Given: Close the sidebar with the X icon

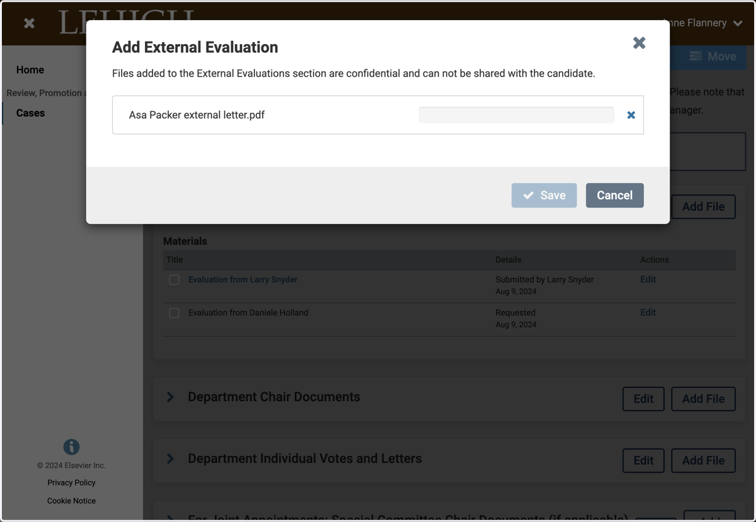Looking at the screenshot, I should tap(29, 23).
